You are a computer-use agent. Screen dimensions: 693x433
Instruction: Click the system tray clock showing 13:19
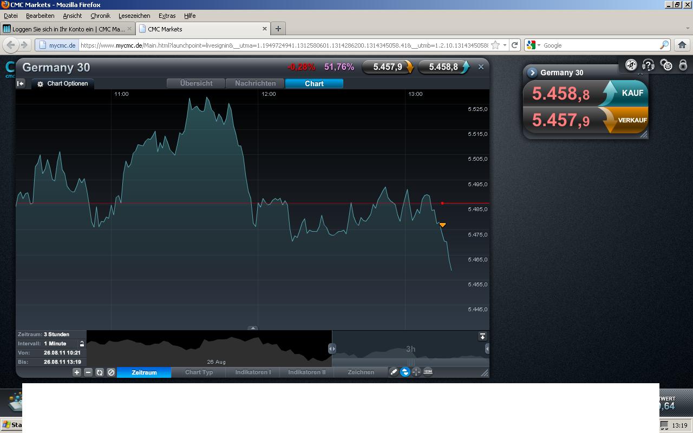[x=679, y=425]
